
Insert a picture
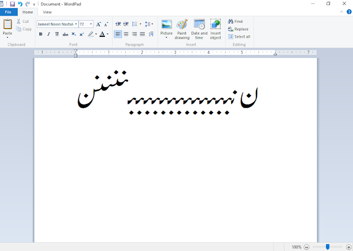pos(166,24)
